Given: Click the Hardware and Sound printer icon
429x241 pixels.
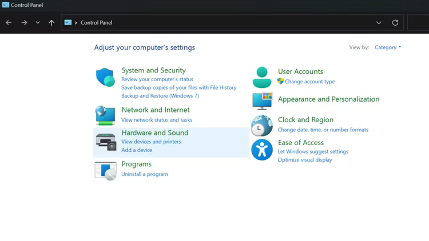Looking at the screenshot, I should point(105,142).
